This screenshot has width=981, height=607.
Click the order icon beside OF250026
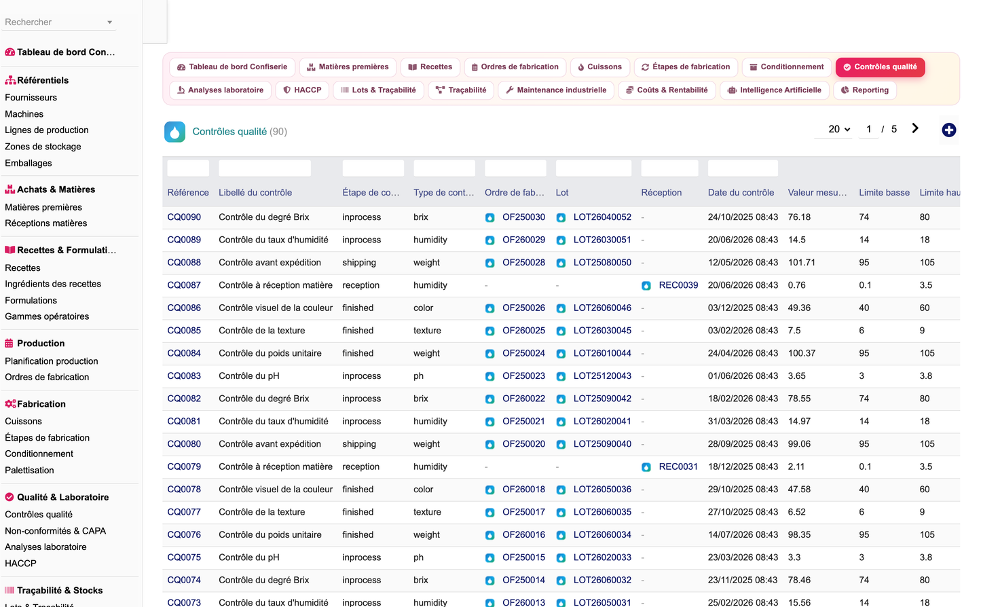coord(489,308)
